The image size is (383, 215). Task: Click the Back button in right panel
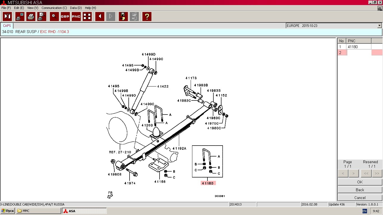(360, 190)
